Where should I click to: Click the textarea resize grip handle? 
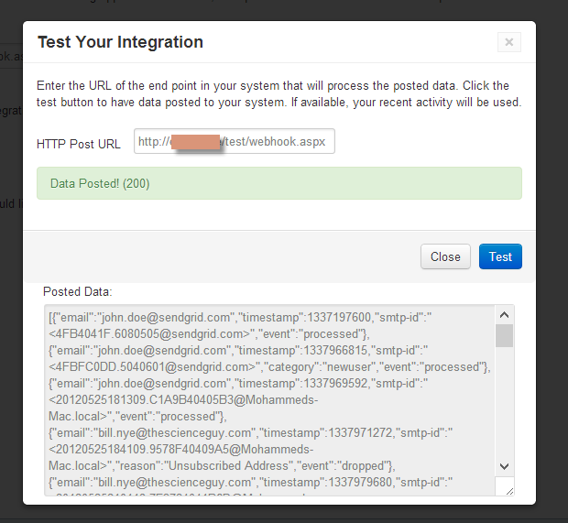[509, 491]
